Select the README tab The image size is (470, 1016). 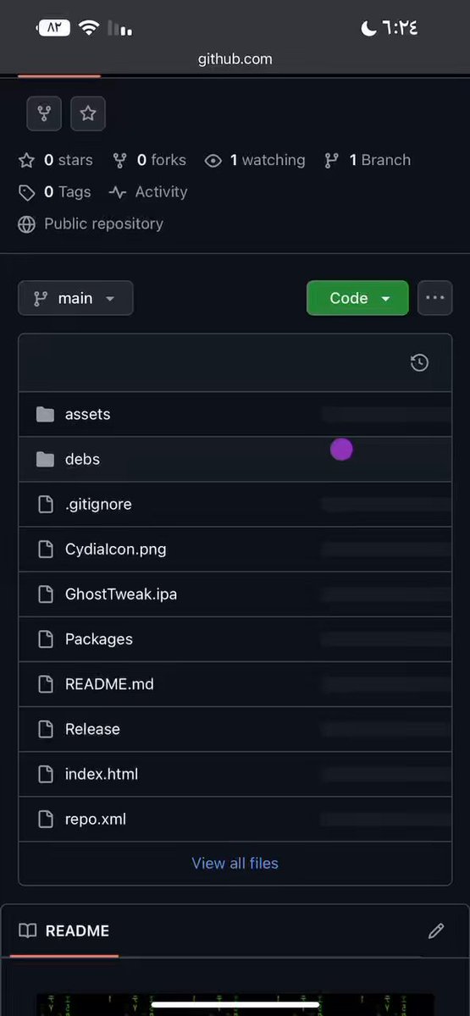[64, 931]
